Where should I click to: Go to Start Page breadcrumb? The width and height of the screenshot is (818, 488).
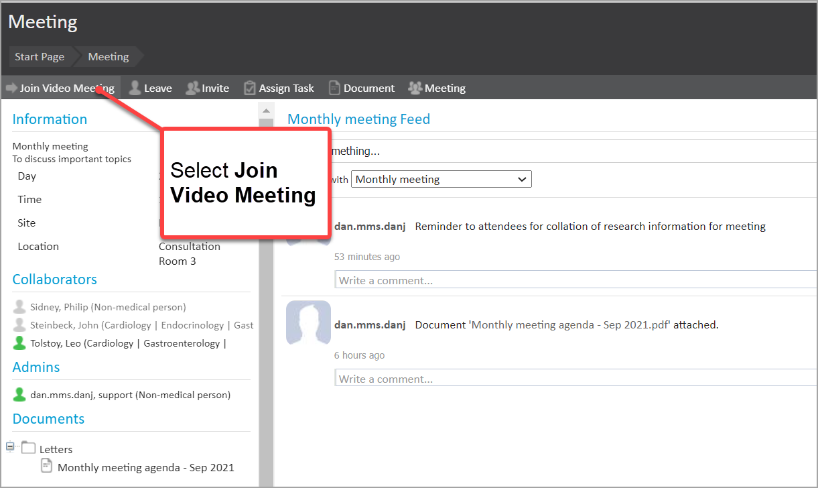(x=40, y=57)
